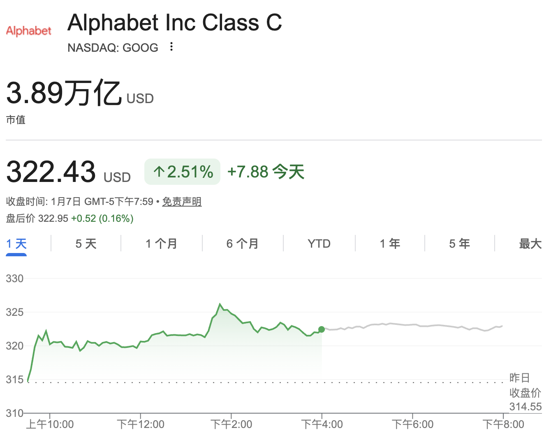The image size is (551, 437).
Task: Open the YTD performance view
Action: coord(319,244)
